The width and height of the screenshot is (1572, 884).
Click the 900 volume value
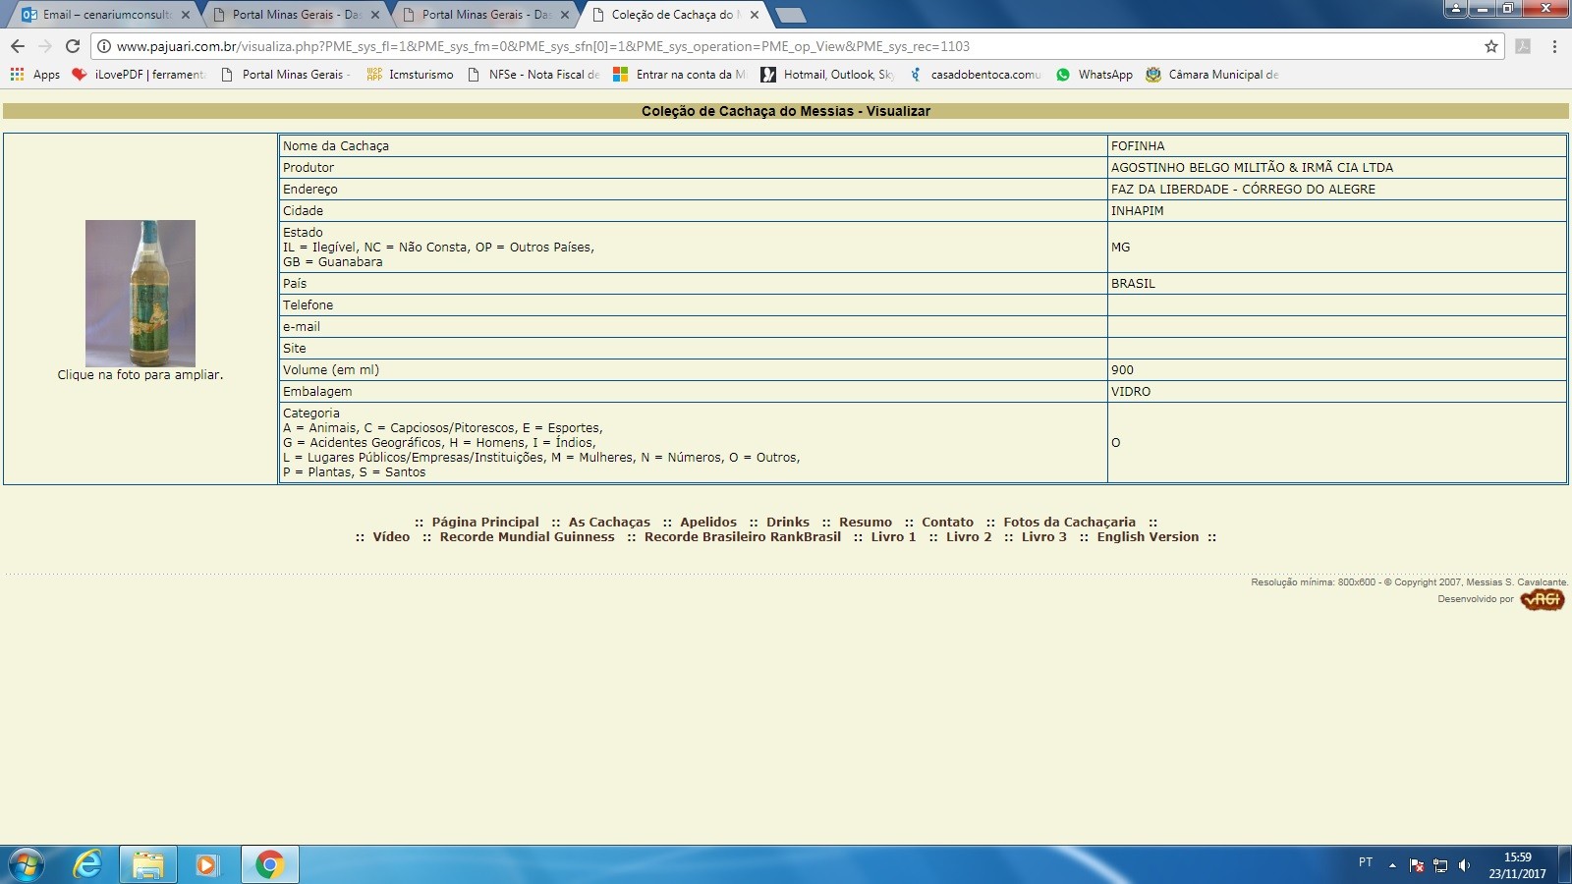[1122, 369]
